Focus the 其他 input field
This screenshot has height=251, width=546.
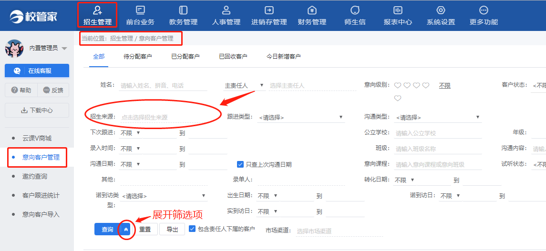[163, 180]
